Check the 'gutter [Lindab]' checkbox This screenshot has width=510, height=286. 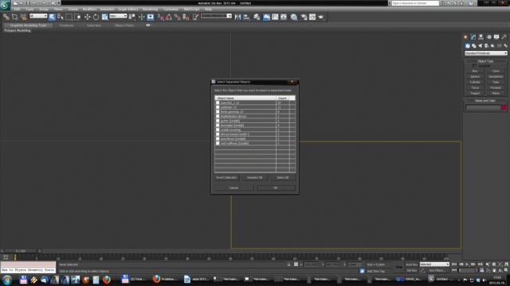click(x=218, y=121)
